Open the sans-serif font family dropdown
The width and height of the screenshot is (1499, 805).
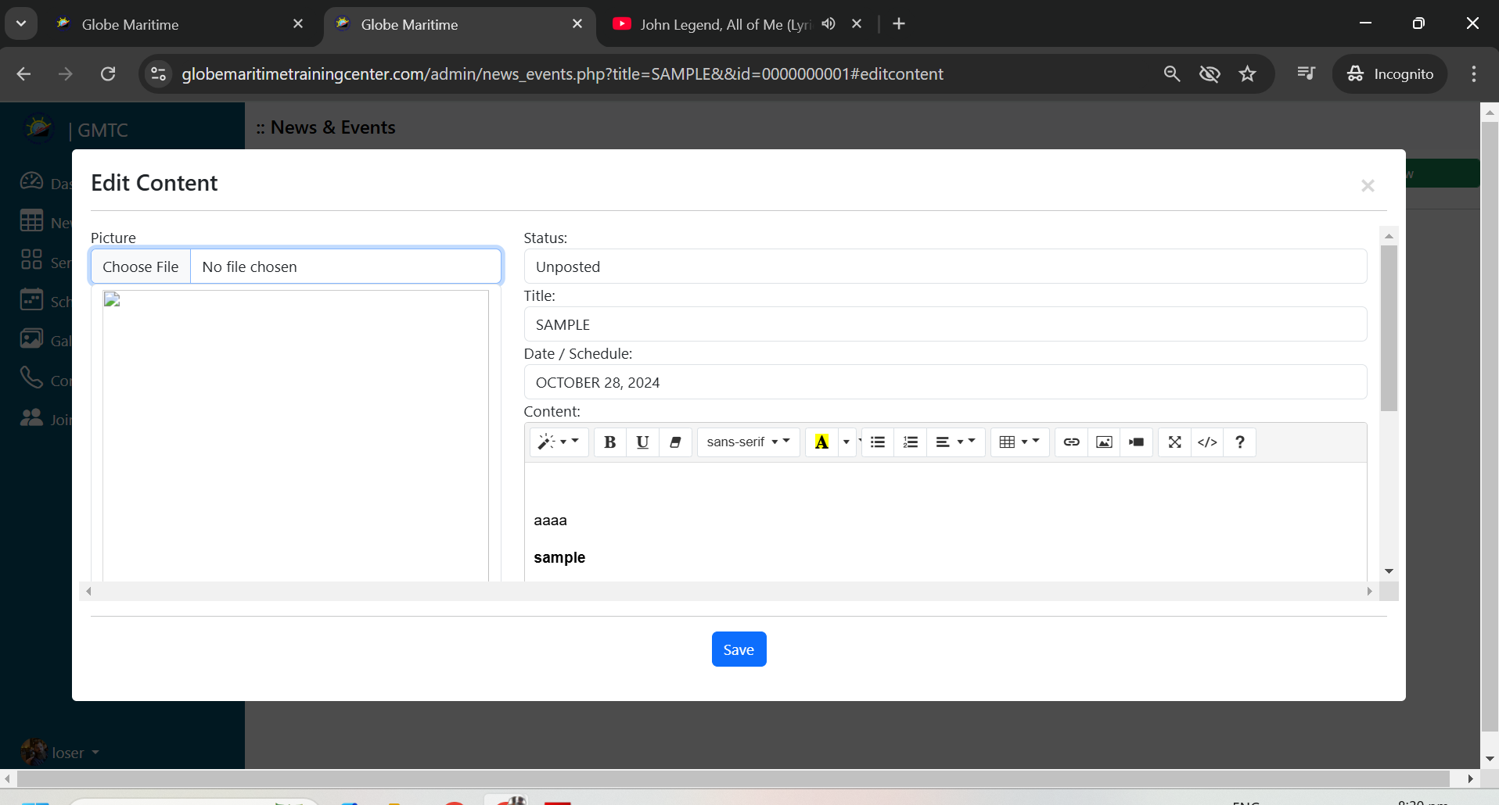tap(747, 442)
